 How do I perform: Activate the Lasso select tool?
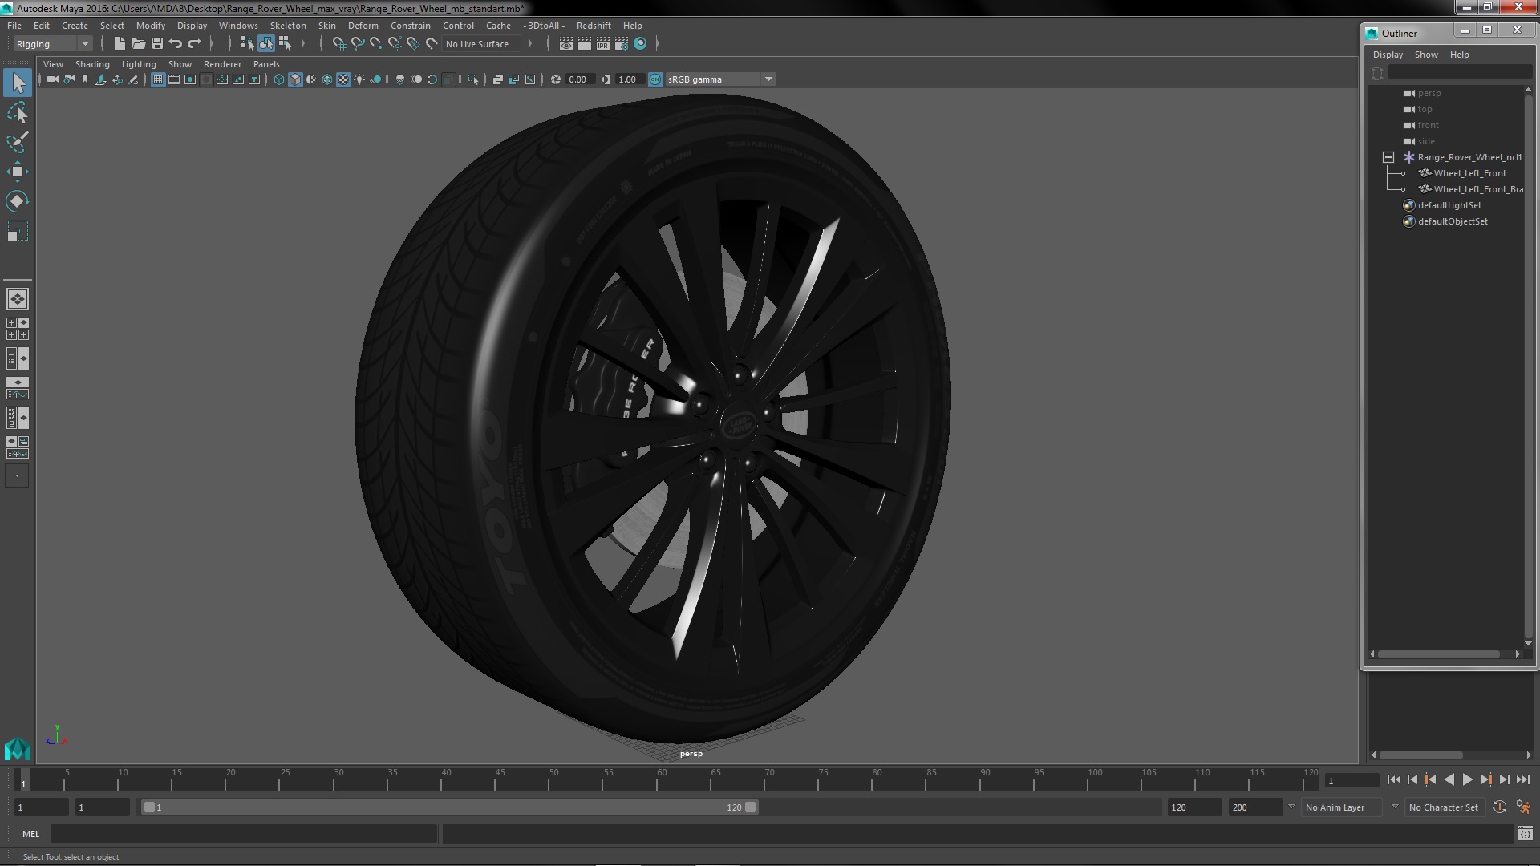click(18, 113)
